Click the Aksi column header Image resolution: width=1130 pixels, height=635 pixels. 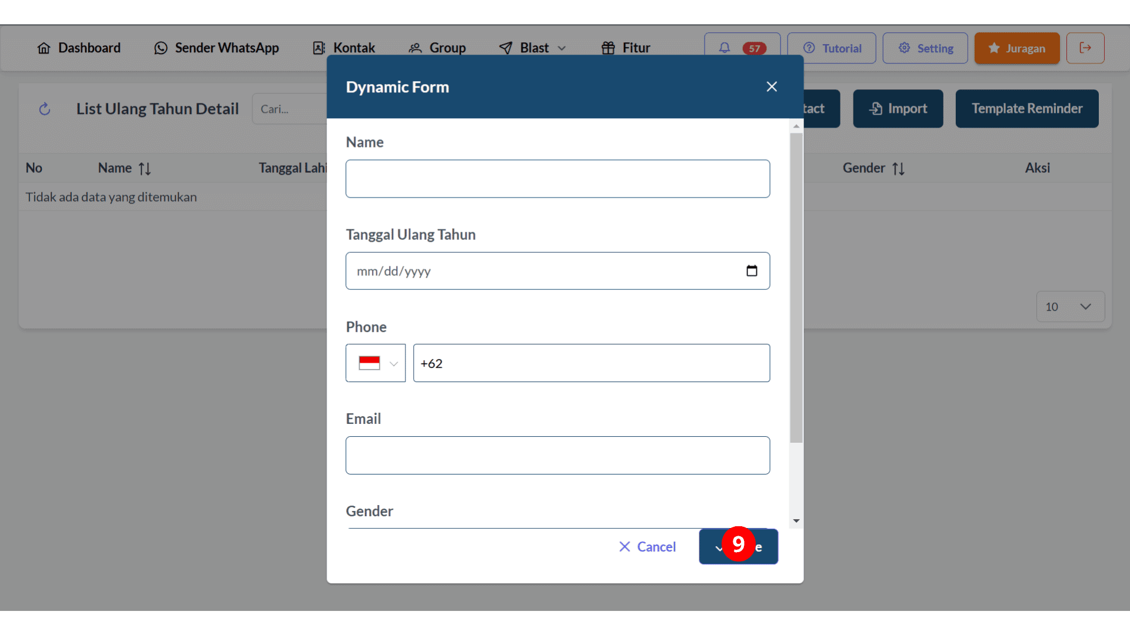[1037, 168]
